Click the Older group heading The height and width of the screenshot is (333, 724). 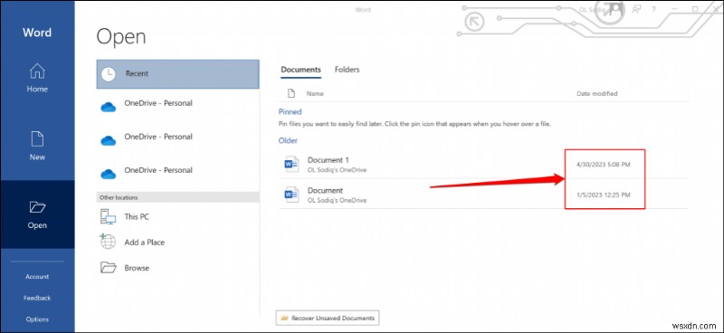point(288,140)
